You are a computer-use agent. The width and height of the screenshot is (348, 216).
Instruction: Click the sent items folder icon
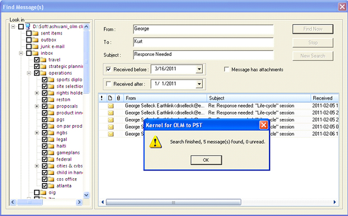[35, 33]
